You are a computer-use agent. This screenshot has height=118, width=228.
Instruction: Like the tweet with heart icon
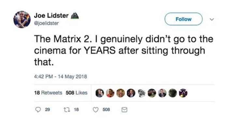[x=95, y=110]
